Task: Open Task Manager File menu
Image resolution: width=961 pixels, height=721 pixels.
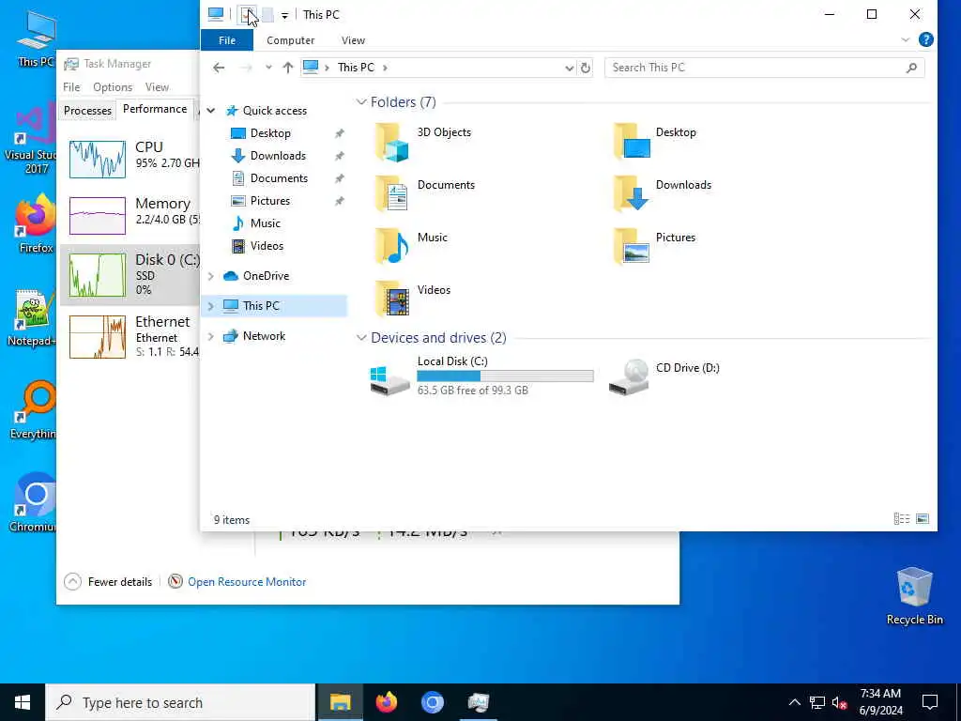Action: pyautogui.click(x=71, y=87)
